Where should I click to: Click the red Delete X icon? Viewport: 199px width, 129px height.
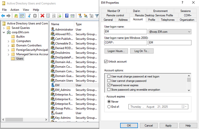tap(42, 16)
